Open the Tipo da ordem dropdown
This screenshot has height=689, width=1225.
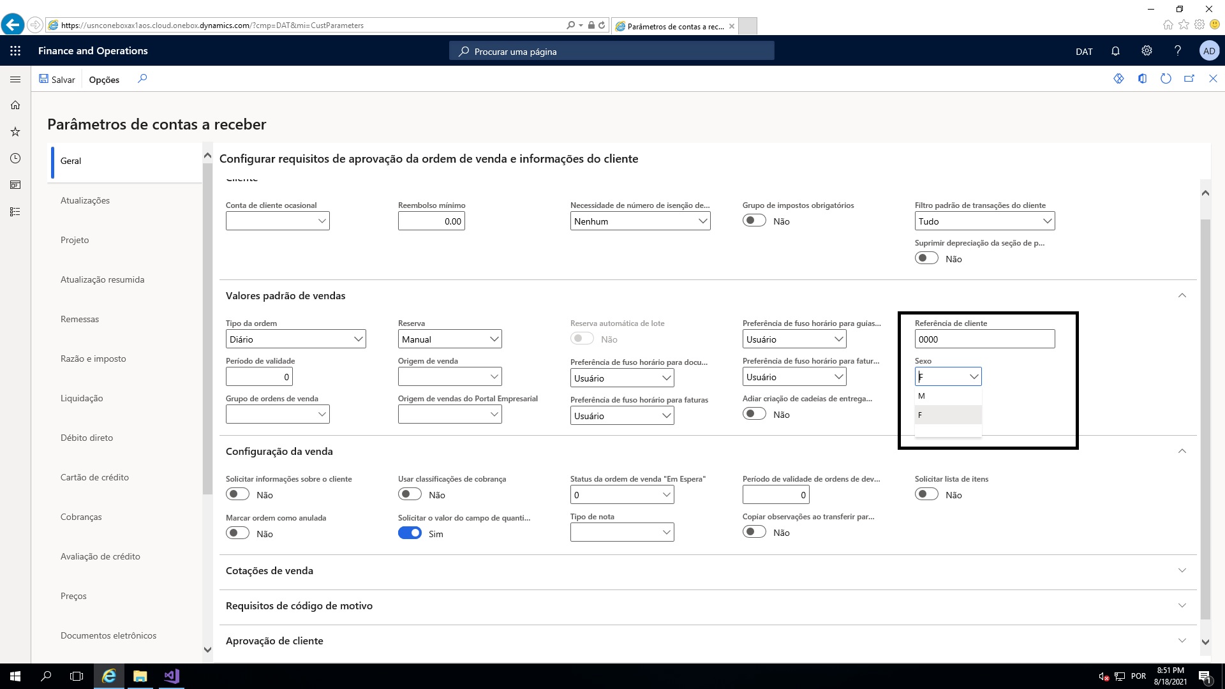358,339
